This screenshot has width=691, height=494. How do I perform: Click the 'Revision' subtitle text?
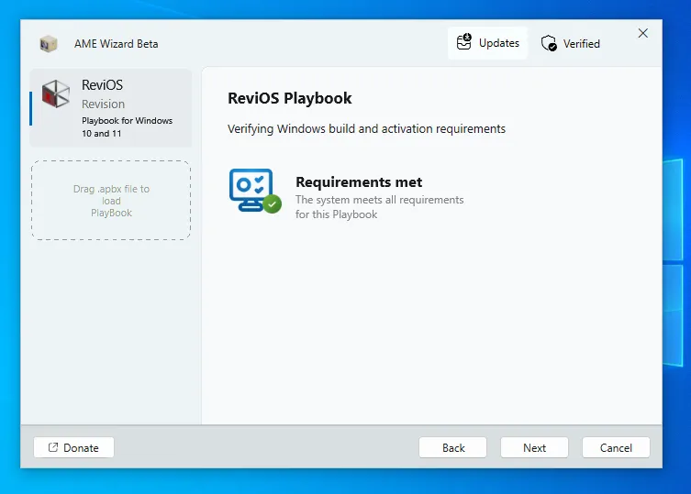point(103,104)
